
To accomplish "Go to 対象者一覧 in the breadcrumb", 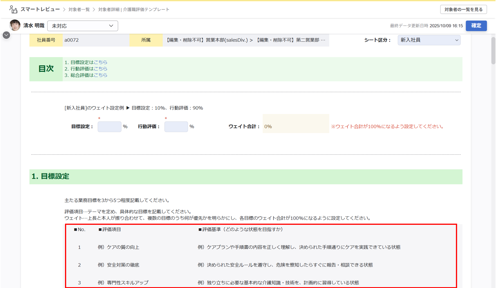I will [x=79, y=9].
